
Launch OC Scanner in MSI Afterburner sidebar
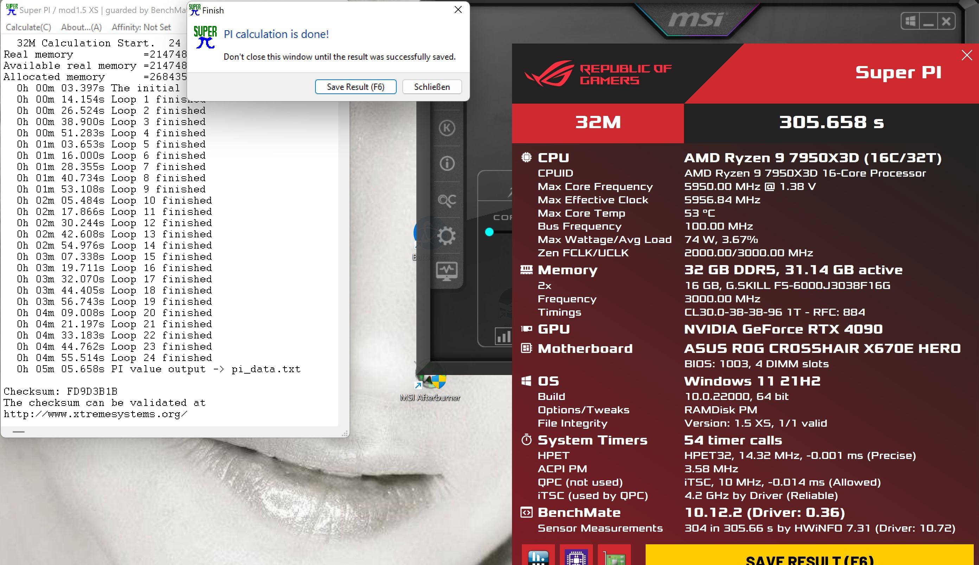tap(447, 201)
